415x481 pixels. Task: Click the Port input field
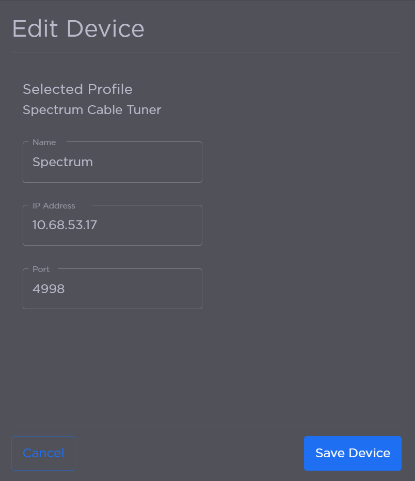click(x=113, y=288)
